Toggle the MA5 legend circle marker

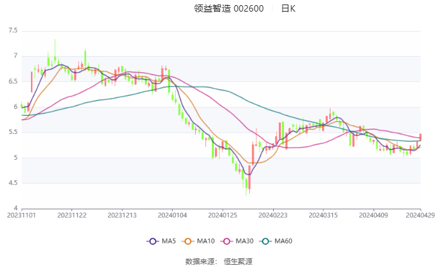(153, 242)
